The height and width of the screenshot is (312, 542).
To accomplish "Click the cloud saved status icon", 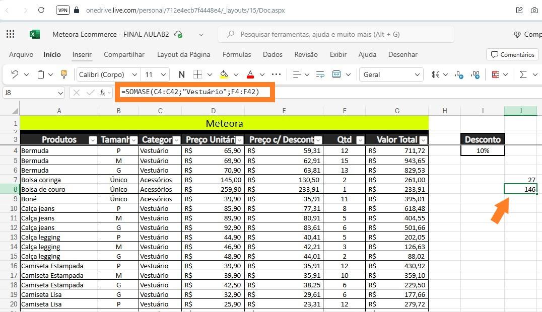I will pyautogui.click(x=178, y=34).
